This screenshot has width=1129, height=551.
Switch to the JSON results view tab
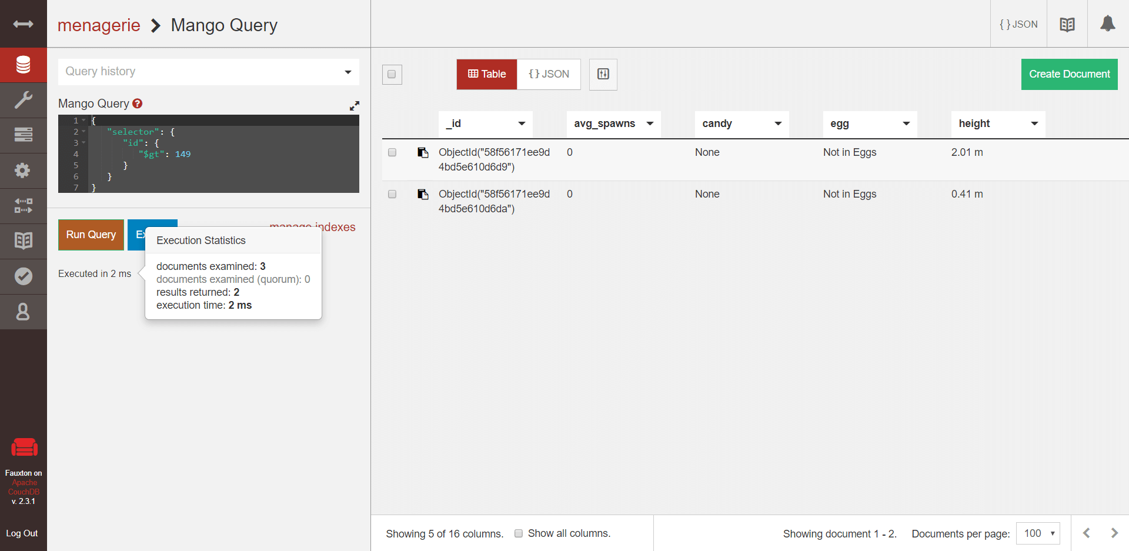coord(549,74)
